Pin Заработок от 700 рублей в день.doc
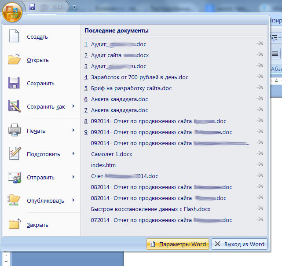The image size is (282, 266). 260,77
